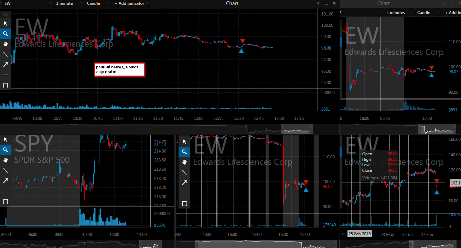The width and height of the screenshot is (461, 248).
Task: Click the red marker on bottom-middle EW chart
Action: [x=306, y=182]
